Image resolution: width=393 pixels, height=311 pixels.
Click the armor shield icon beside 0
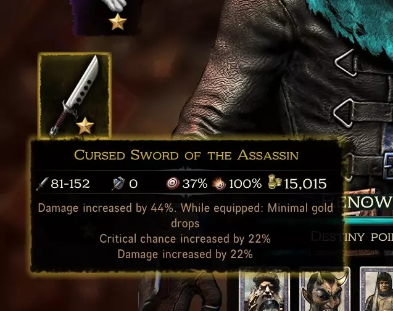click(118, 184)
